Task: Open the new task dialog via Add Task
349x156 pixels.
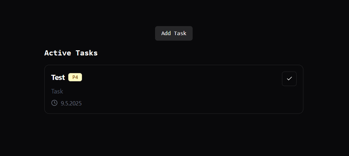Action: coord(174,34)
